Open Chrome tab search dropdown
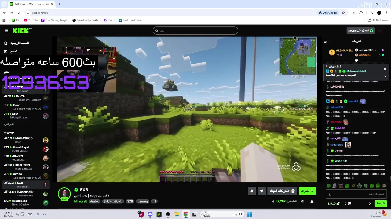This screenshot has width=391, height=219. [4, 4]
